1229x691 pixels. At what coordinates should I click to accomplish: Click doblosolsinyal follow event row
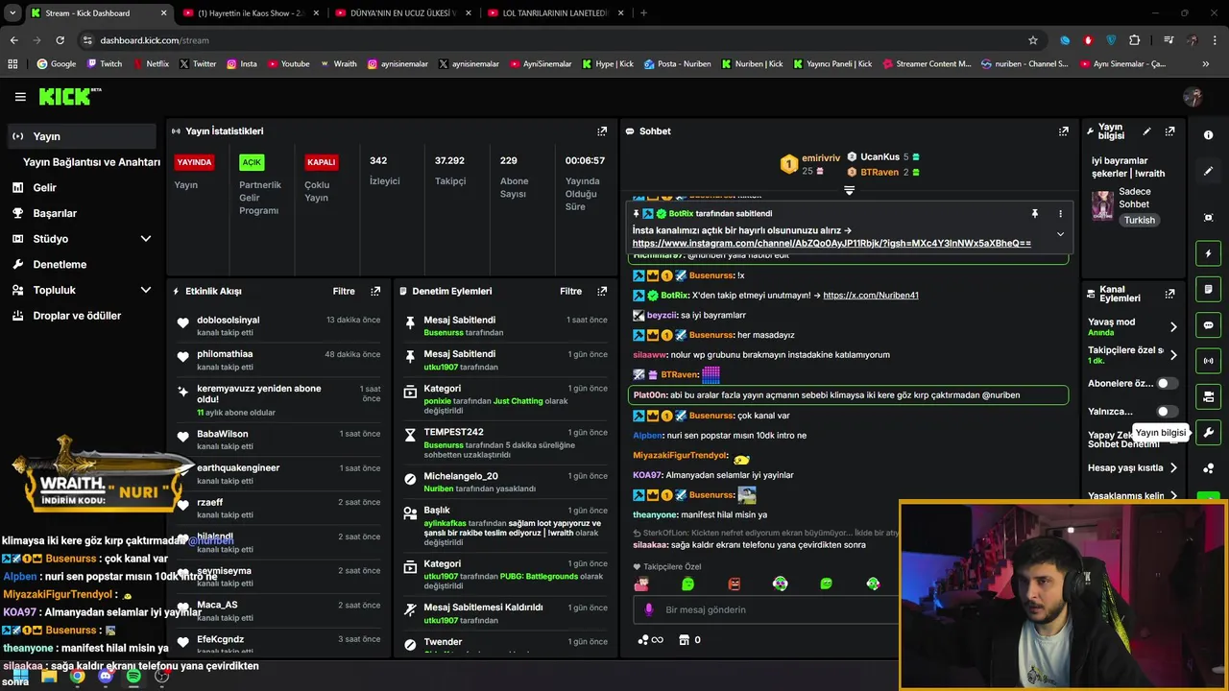279,325
